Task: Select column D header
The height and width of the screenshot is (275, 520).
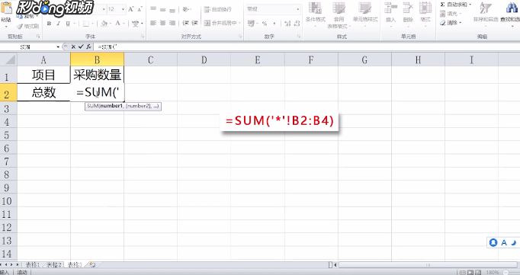Action: click(204, 59)
